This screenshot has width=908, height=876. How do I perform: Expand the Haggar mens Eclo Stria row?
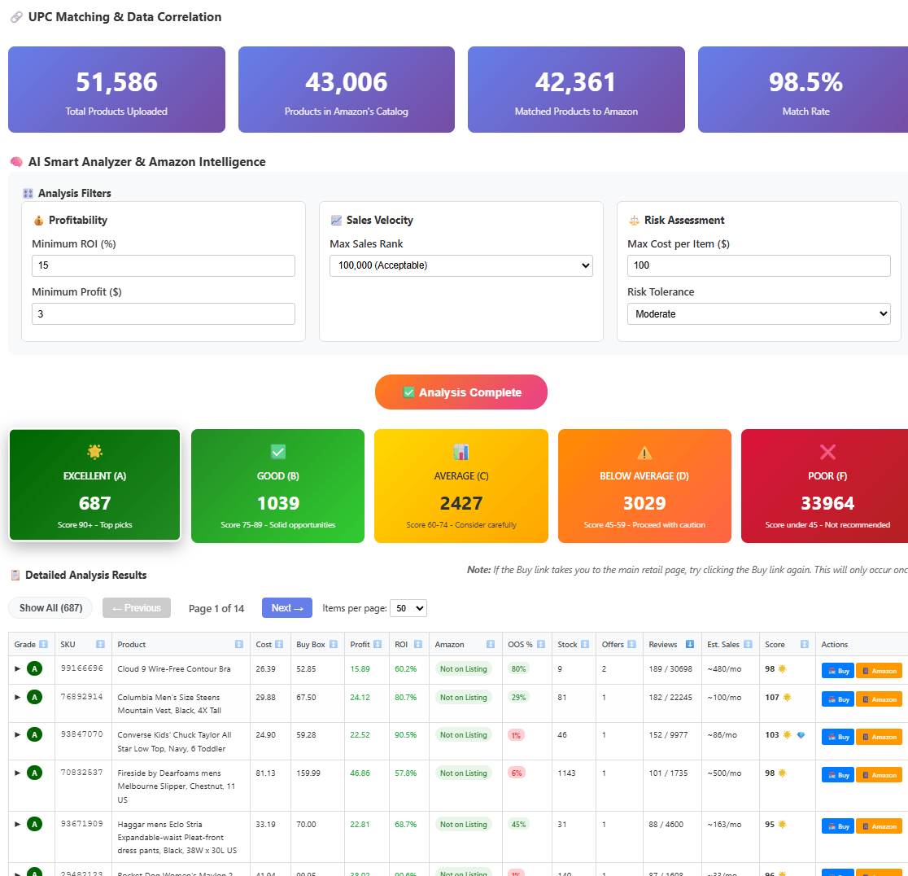pos(17,824)
